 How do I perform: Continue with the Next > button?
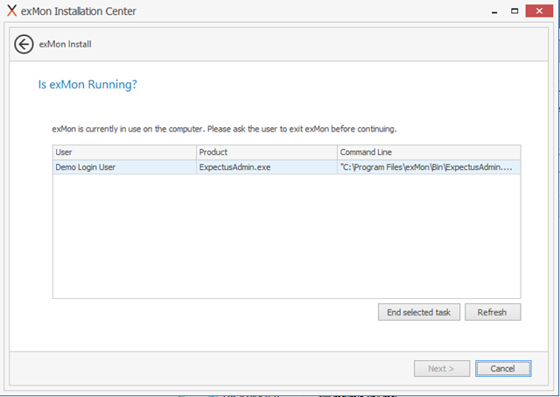tap(442, 368)
